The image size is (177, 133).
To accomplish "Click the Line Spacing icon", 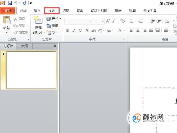I will click(167, 21).
